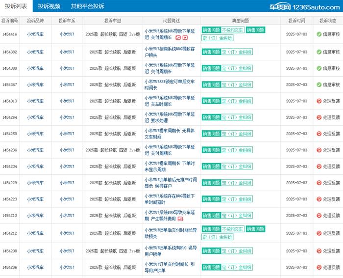
Task: Click red 处理反馈 status icon for row 1454223
Action: [x=319, y=199]
